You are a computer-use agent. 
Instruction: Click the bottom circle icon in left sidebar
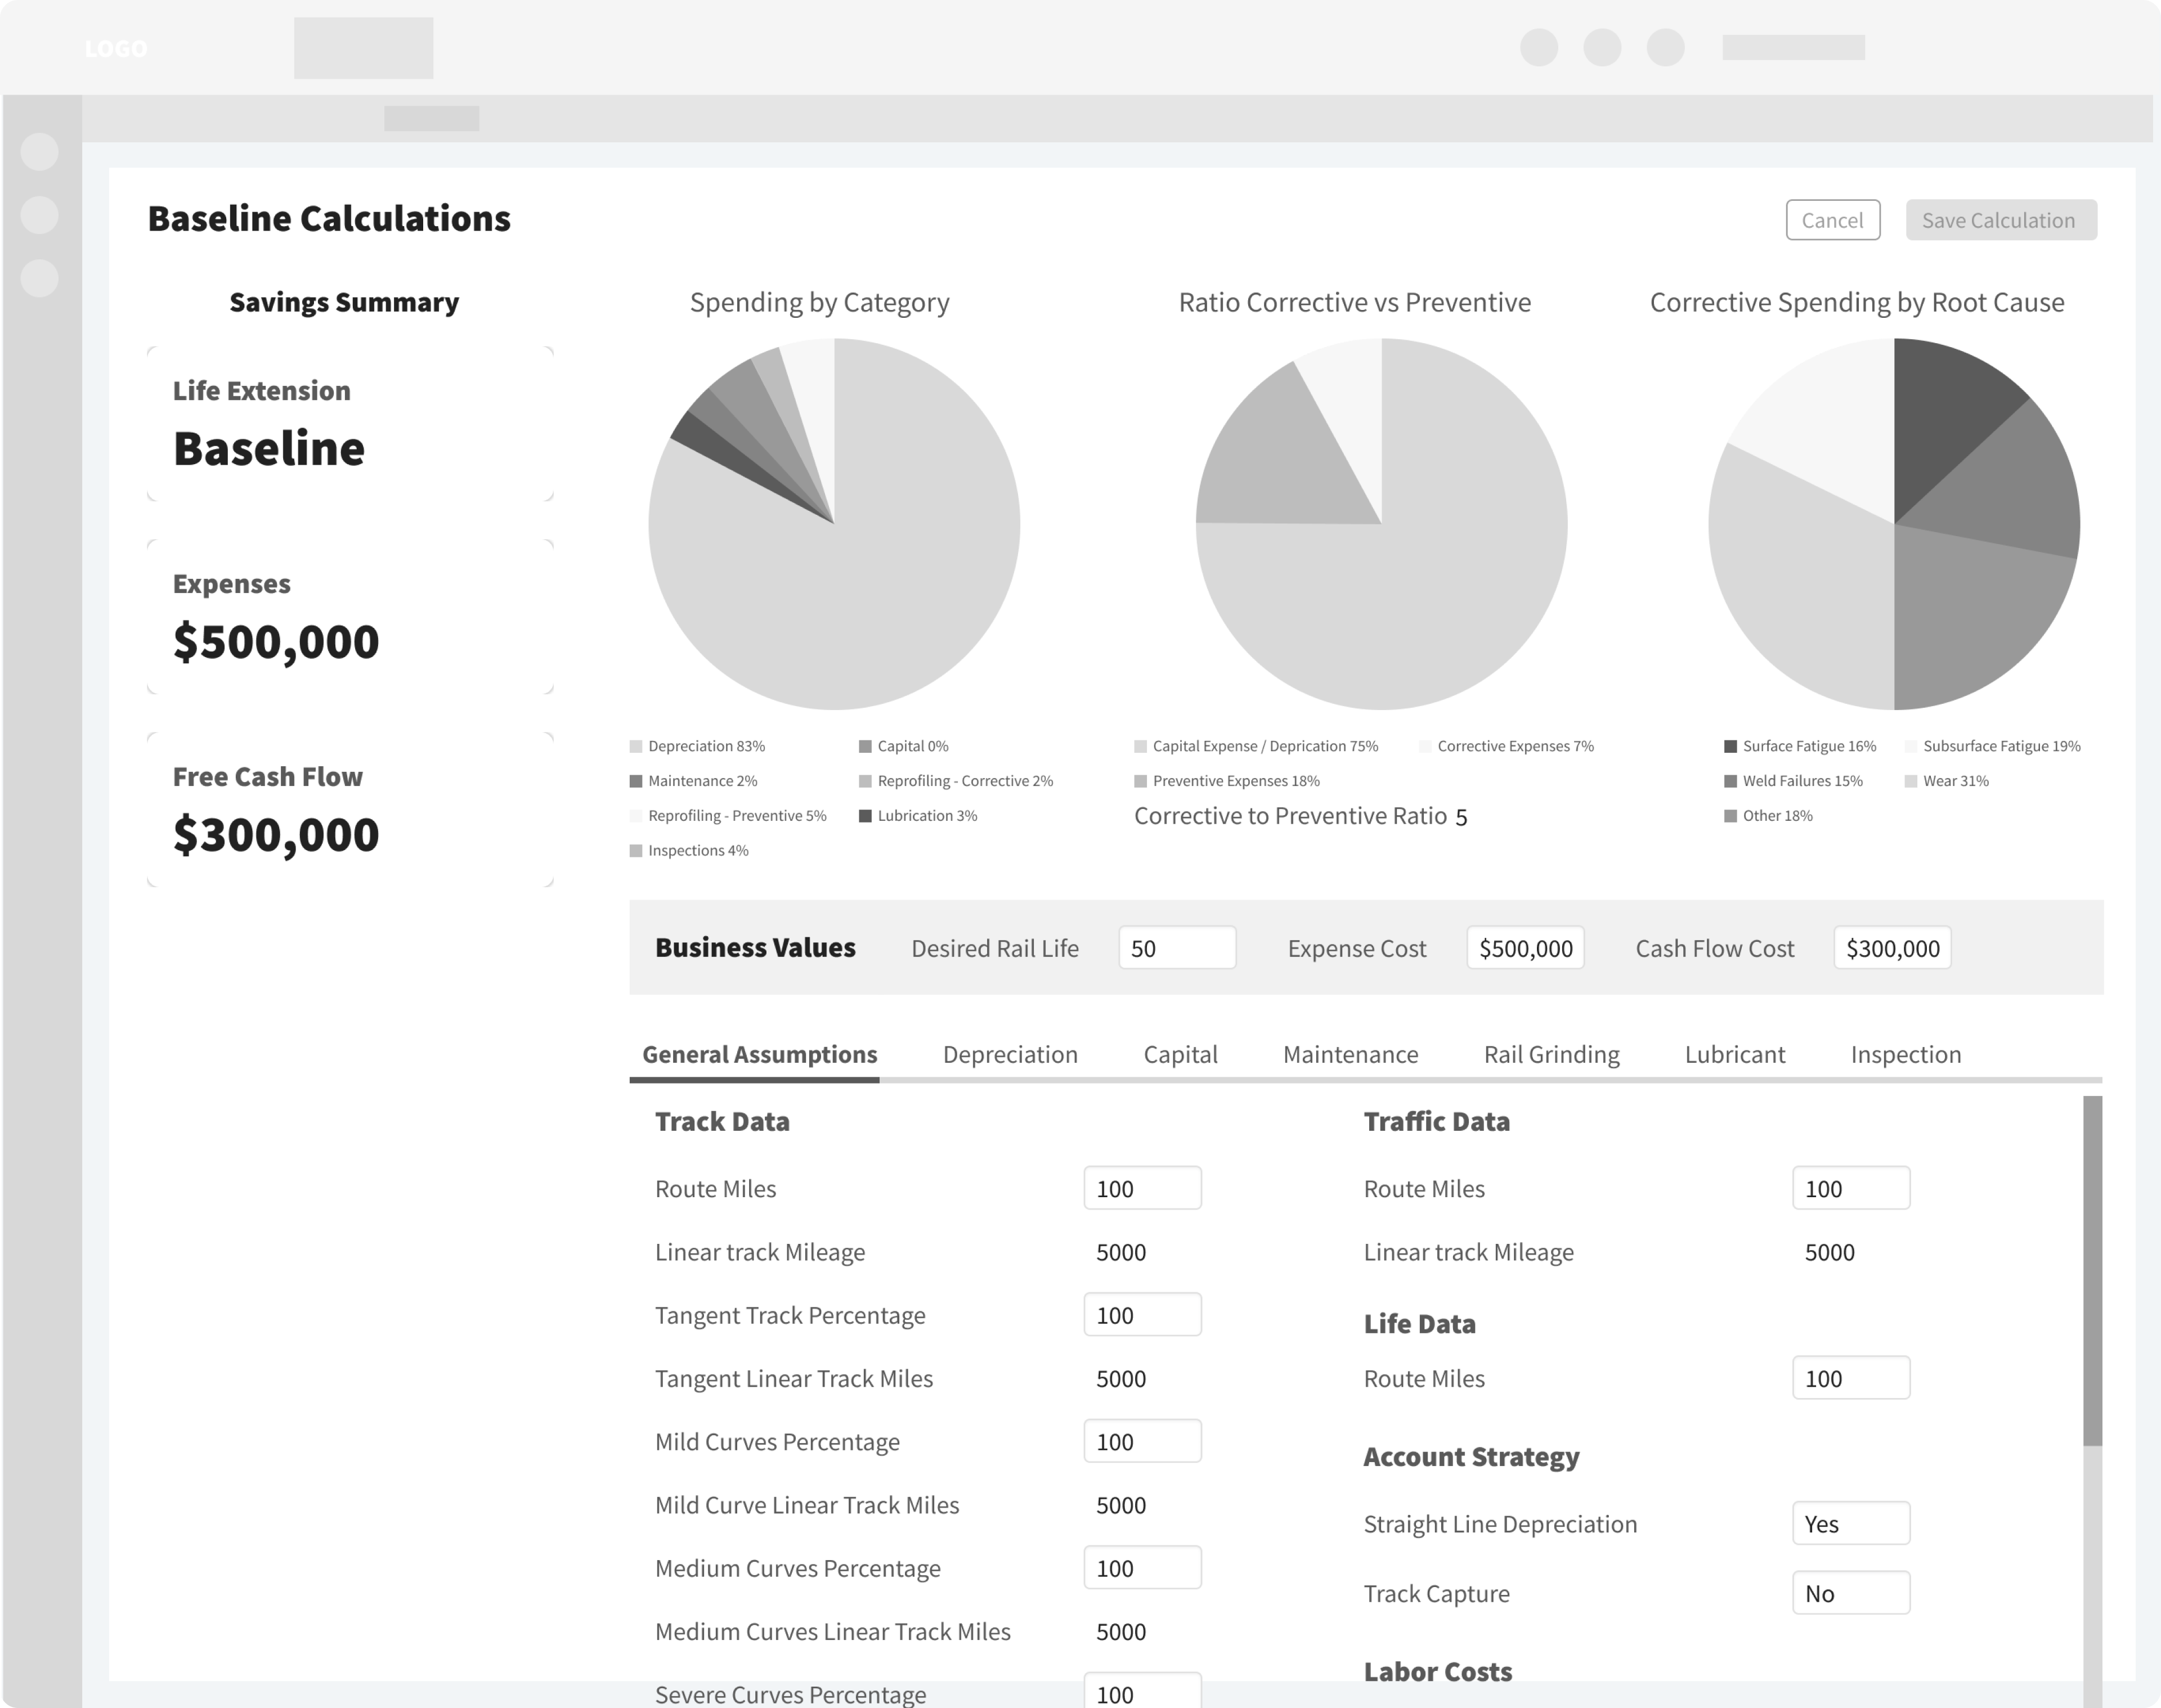tap(39, 278)
